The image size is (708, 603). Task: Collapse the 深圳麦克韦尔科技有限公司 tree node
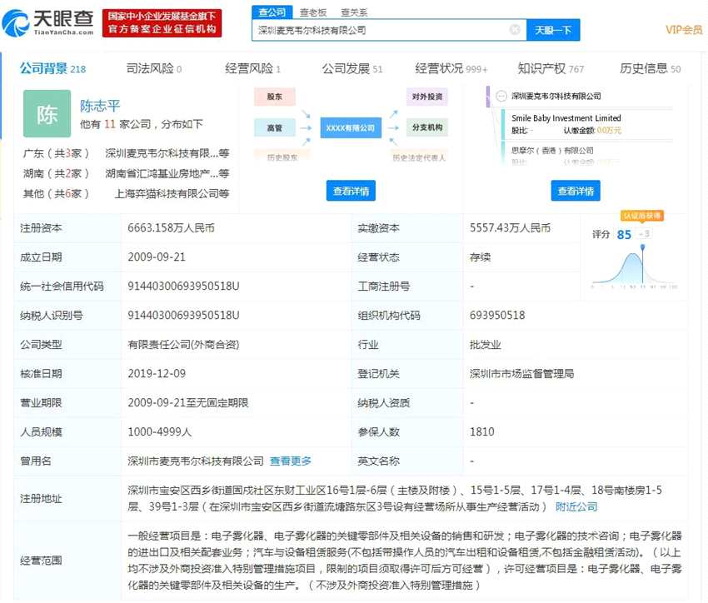click(501, 96)
